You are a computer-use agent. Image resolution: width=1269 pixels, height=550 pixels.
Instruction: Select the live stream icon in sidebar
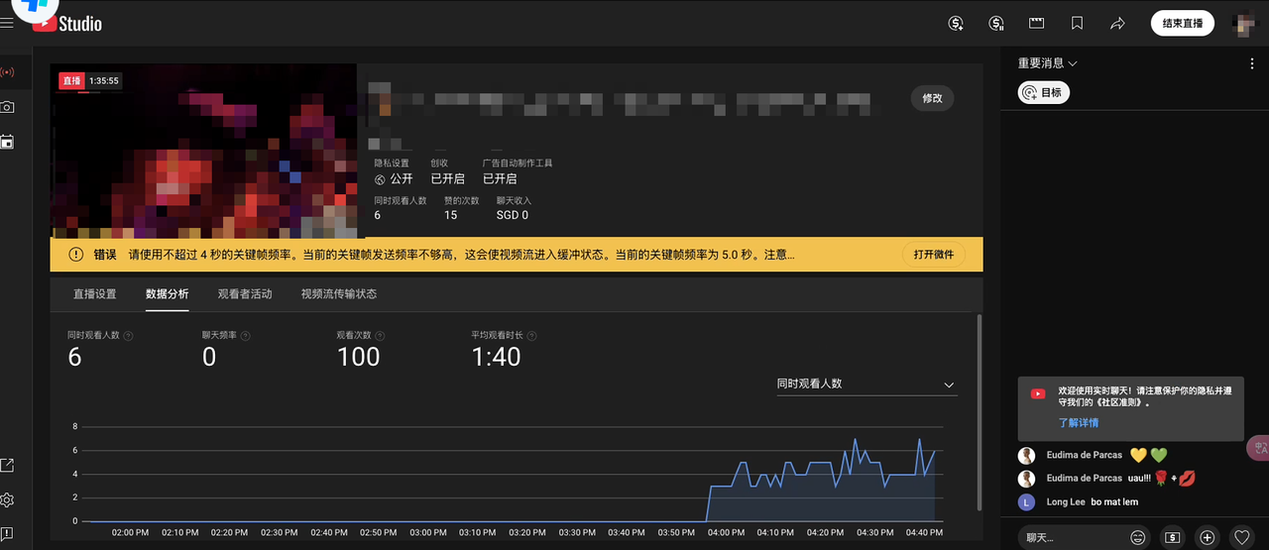click(x=7, y=72)
